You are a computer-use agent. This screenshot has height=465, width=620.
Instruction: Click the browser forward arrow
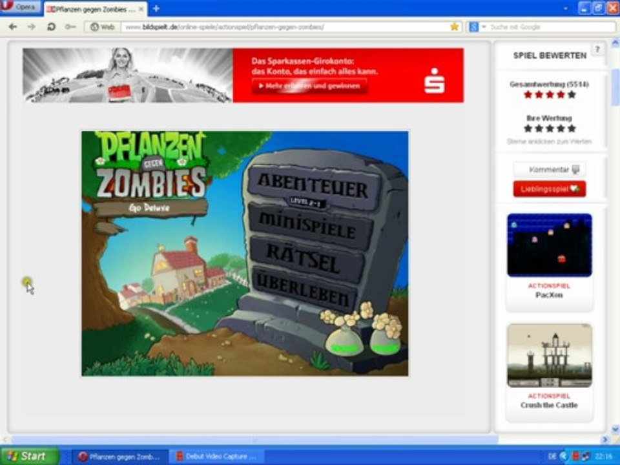32,27
